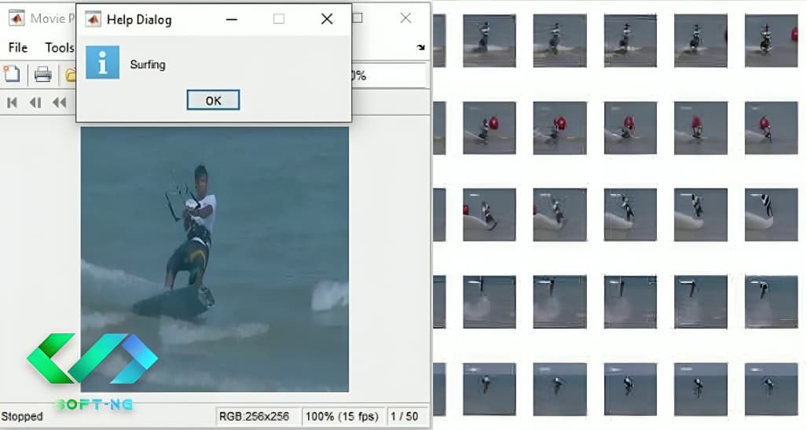Click the New Movie Player toolbar icon
This screenshot has height=430, width=807.
click(x=11, y=74)
